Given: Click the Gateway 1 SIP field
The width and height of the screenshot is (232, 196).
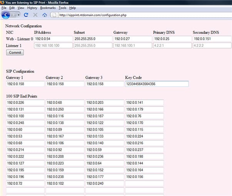Looking at the screenshot, I should click(25, 84).
